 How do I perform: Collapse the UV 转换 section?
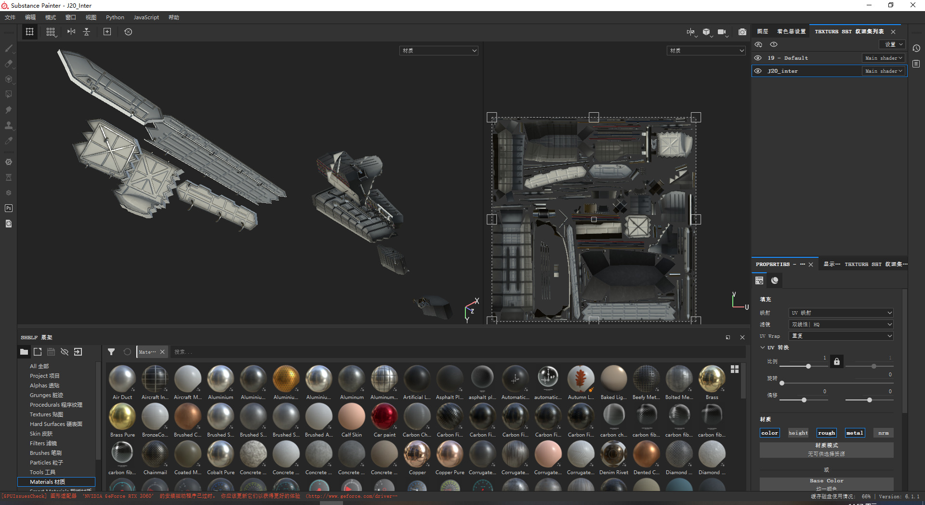(763, 347)
